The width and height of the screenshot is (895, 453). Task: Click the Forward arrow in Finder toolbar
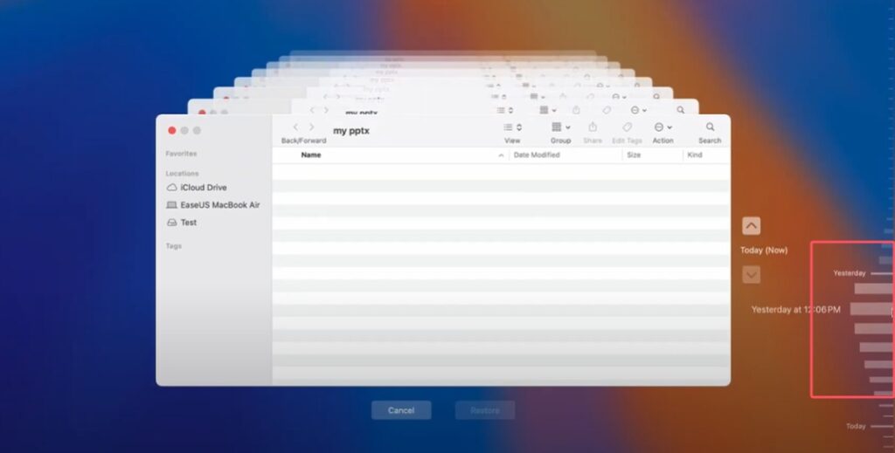point(312,127)
